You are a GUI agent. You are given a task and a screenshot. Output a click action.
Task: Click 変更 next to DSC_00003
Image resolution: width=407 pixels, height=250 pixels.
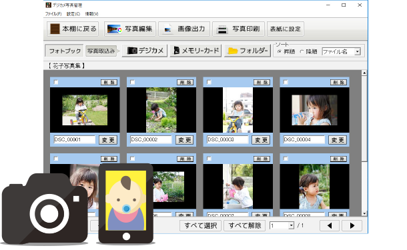(261, 140)
